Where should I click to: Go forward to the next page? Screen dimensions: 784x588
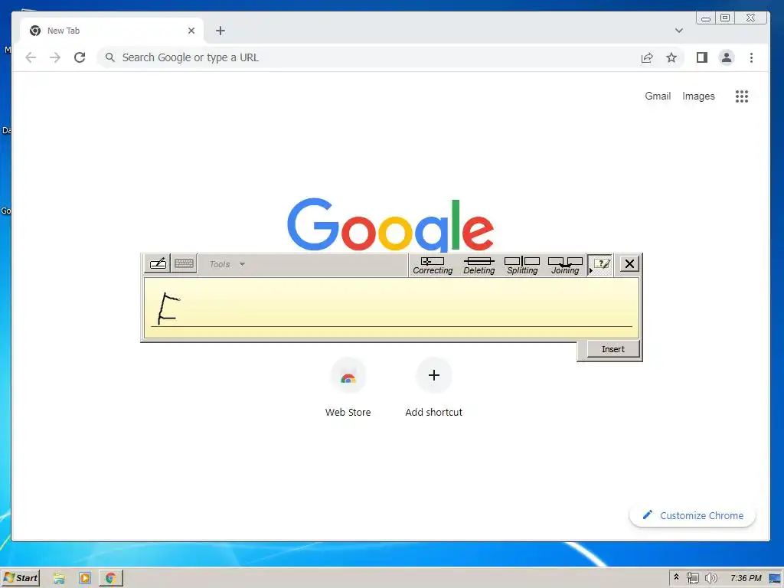coord(55,57)
